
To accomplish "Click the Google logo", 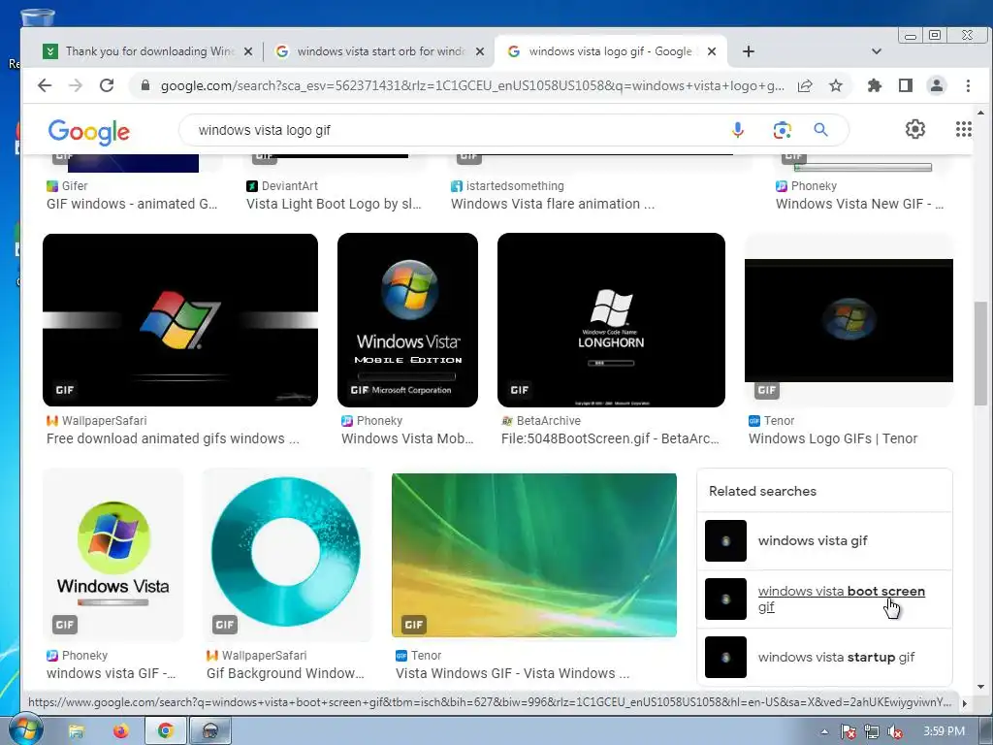I will pyautogui.click(x=88, y=132).
